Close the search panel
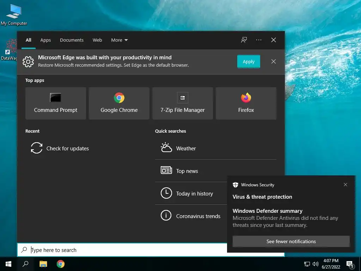 pos(273,40)
